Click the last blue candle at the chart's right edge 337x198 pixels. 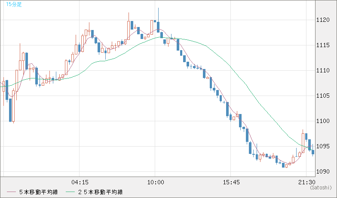(x=313, y=150)
